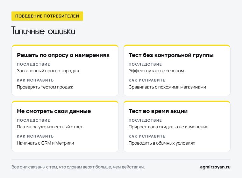242x178 pixels.
Task: Open the agmirzoyan.ru link
Action: tap(215, 167)
